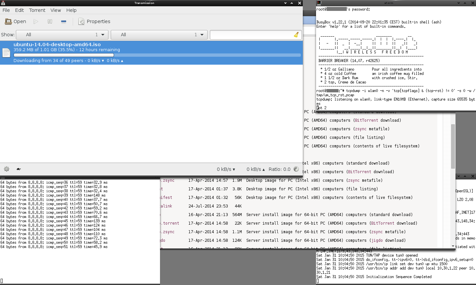Click the clear-search broom icon

pyautogui.click(x=296, y=35)
